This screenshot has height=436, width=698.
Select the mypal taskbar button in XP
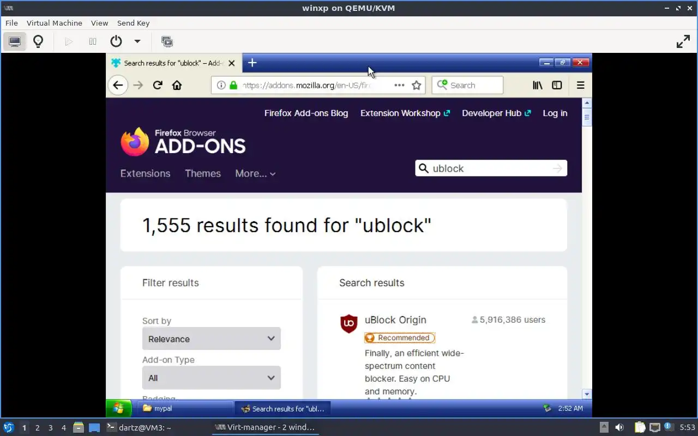click(x=185, y=408)
